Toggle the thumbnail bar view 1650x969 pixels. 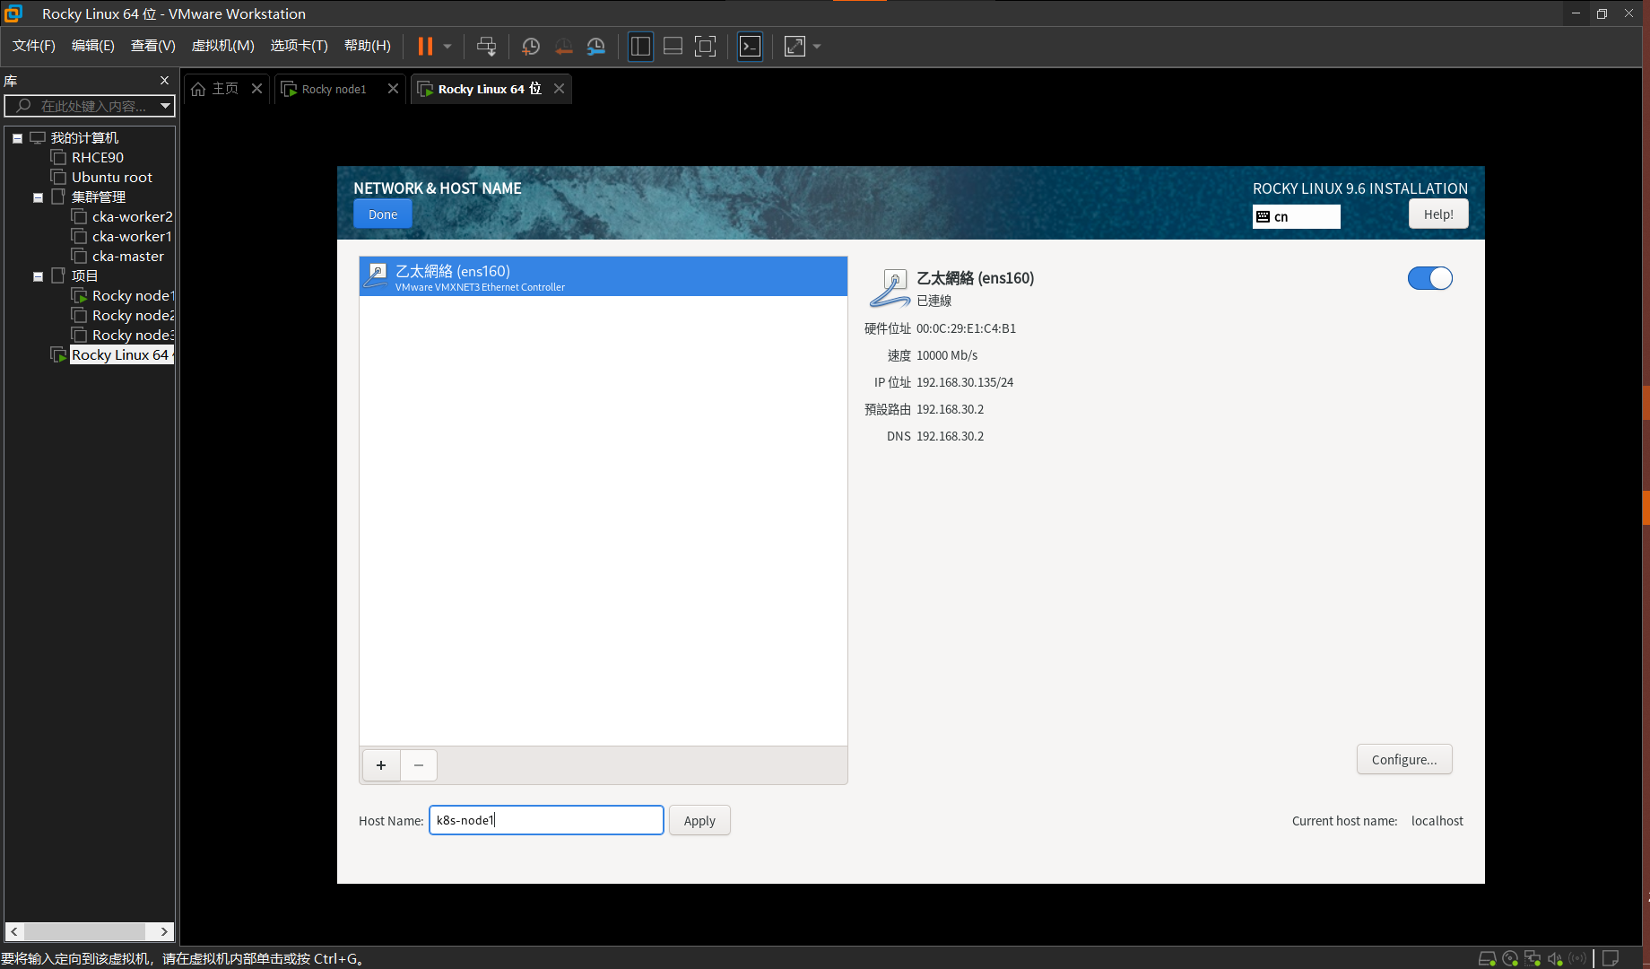[673, 46]
